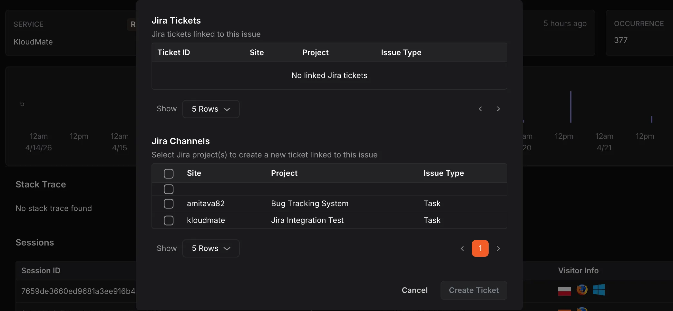The height and width of the screenshot is (311, 673).
Task: Click the Firefox browser icon in Visitor Info
Action: 582,290
